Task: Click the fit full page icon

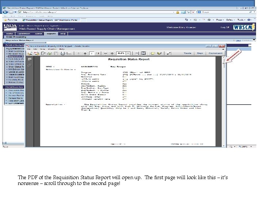Action: [x=144, y=54]
